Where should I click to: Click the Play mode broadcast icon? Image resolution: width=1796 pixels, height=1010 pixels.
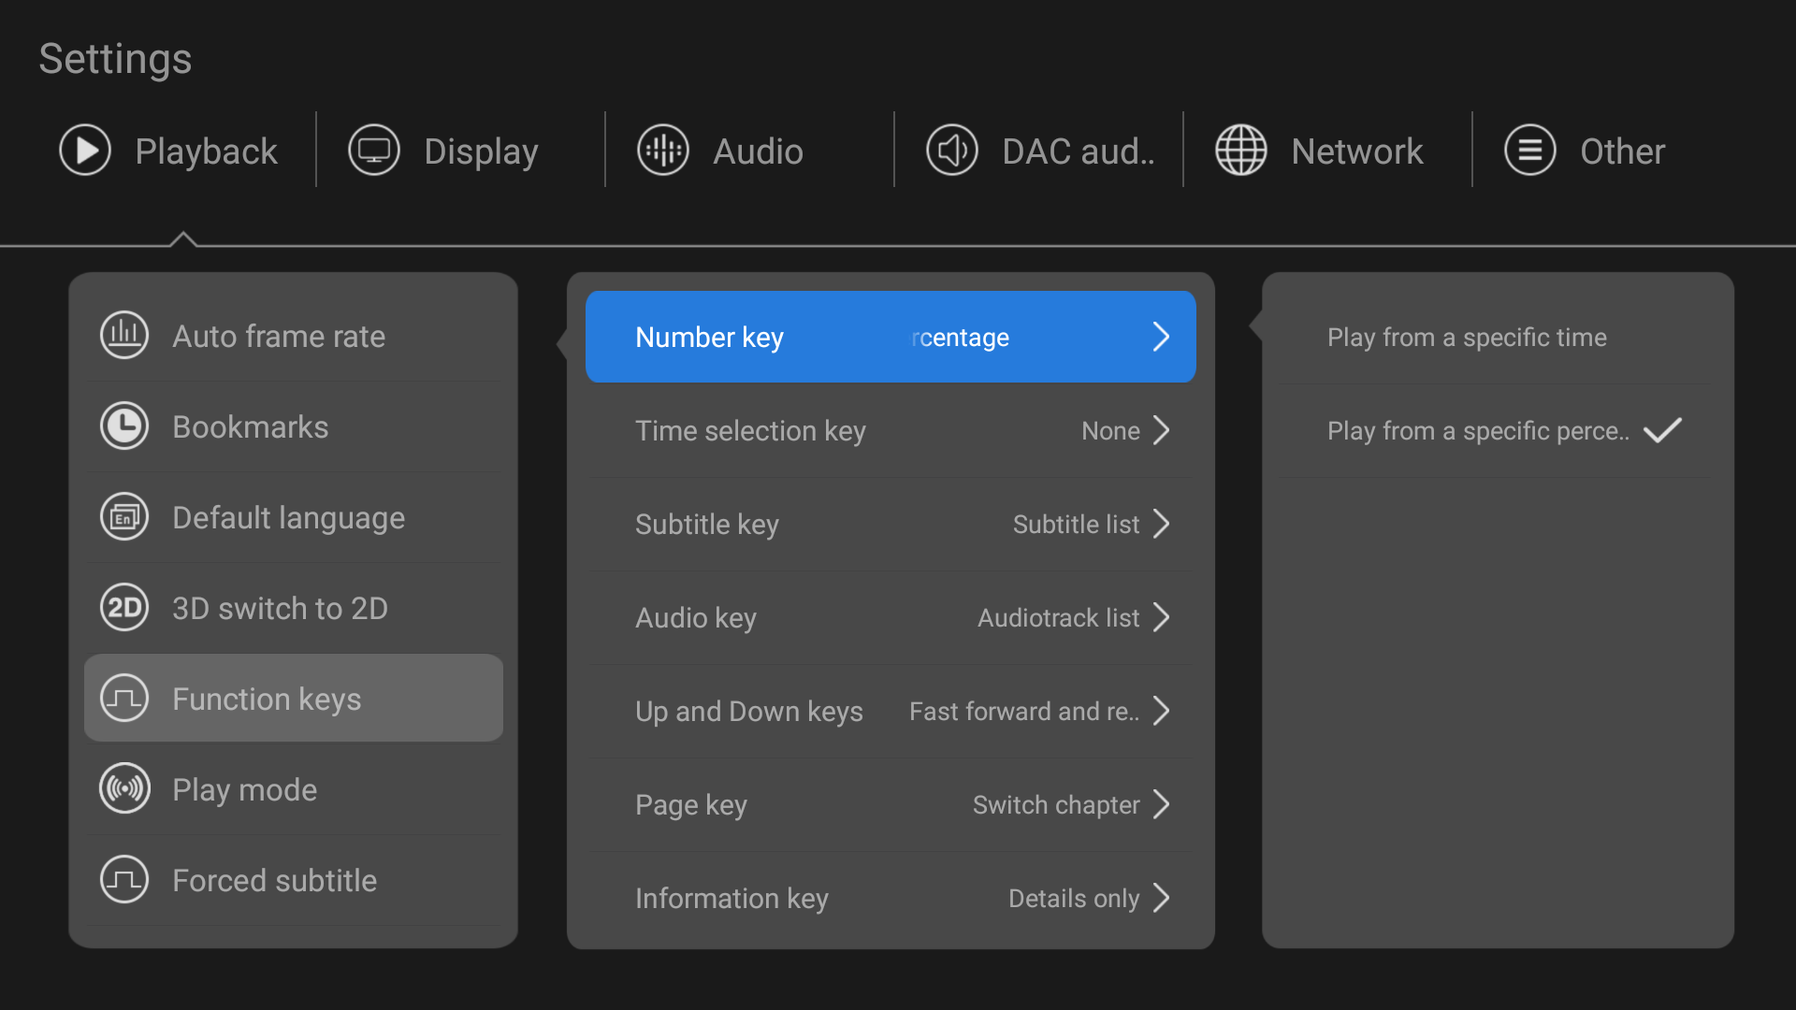[x=124, y=788]
